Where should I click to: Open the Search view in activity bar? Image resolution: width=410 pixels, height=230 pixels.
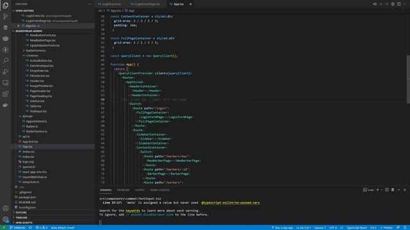point(5,61)
